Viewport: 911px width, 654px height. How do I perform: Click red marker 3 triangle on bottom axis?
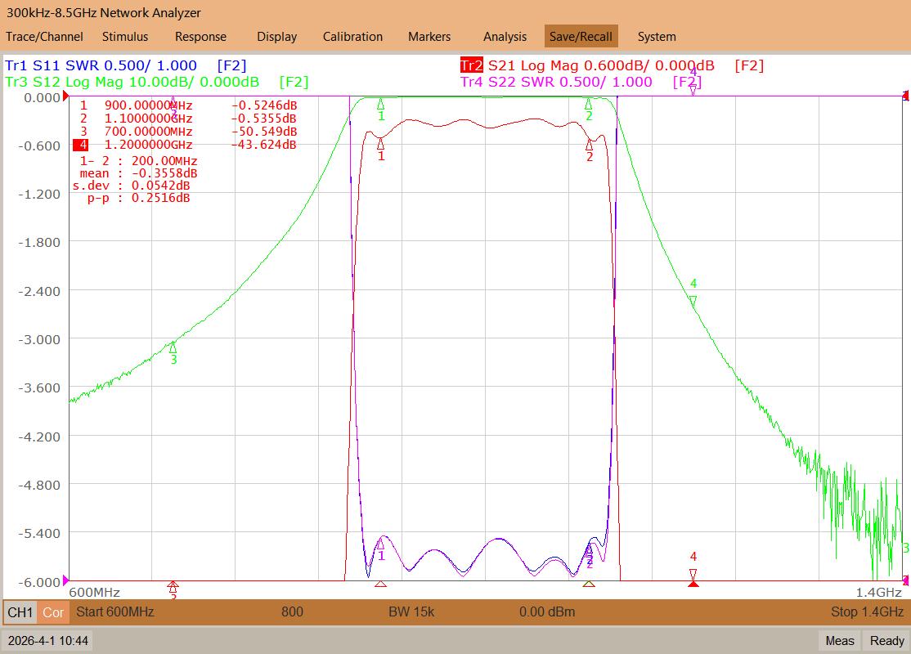(x=173, y=585)
